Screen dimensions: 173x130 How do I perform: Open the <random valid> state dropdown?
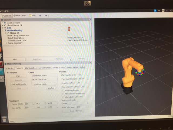tap(45, 84)
